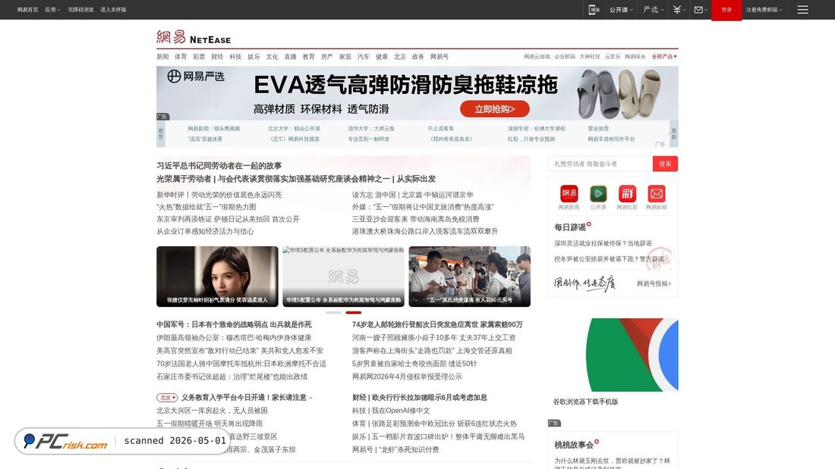Open the 网易网2026年4月侵权举报受理公示 link
The height and width of the screenshot is (469, 835).
point(407,377)
